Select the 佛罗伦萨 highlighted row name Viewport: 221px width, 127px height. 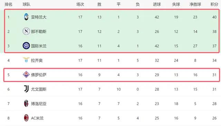click(39, 75)
